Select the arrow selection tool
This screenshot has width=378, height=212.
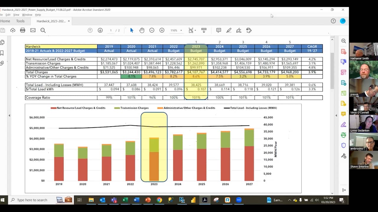[132, 30]
